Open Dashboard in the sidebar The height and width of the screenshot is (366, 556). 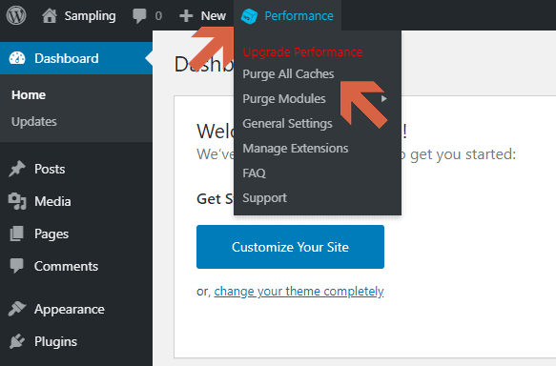[67, 58]
